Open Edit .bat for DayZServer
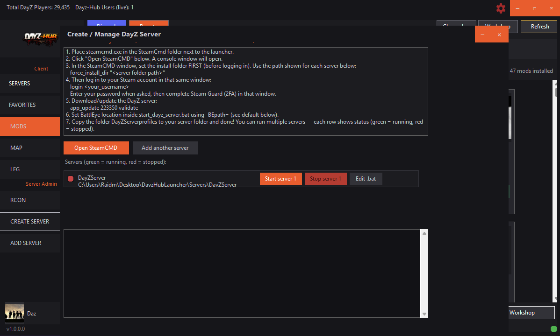This screenshot has height=336, width=560. (366, 178)
